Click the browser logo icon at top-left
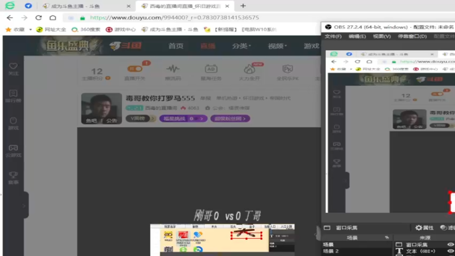 click(x=10, y=6)
